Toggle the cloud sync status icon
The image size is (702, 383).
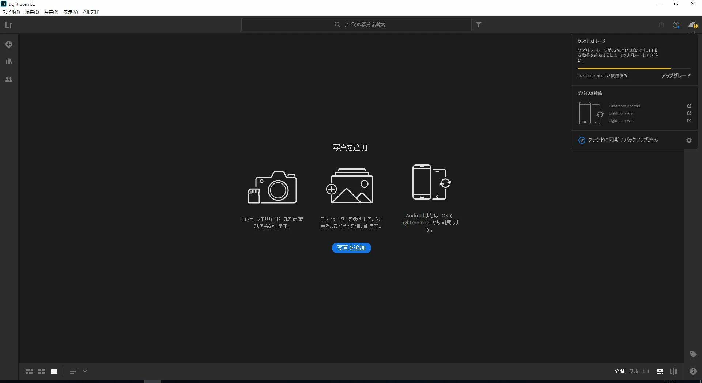pos(692,25)
